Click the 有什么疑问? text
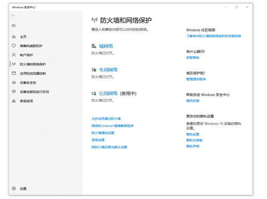This screenshot has height=199, width=267. point(195,52)
